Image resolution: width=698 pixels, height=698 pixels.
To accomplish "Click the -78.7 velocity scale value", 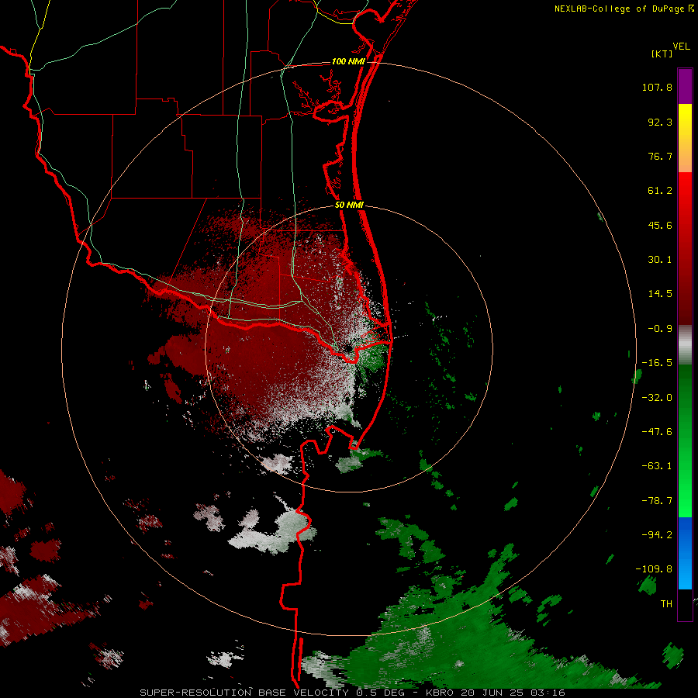I will pyautogui.click(x=657, y=501).
